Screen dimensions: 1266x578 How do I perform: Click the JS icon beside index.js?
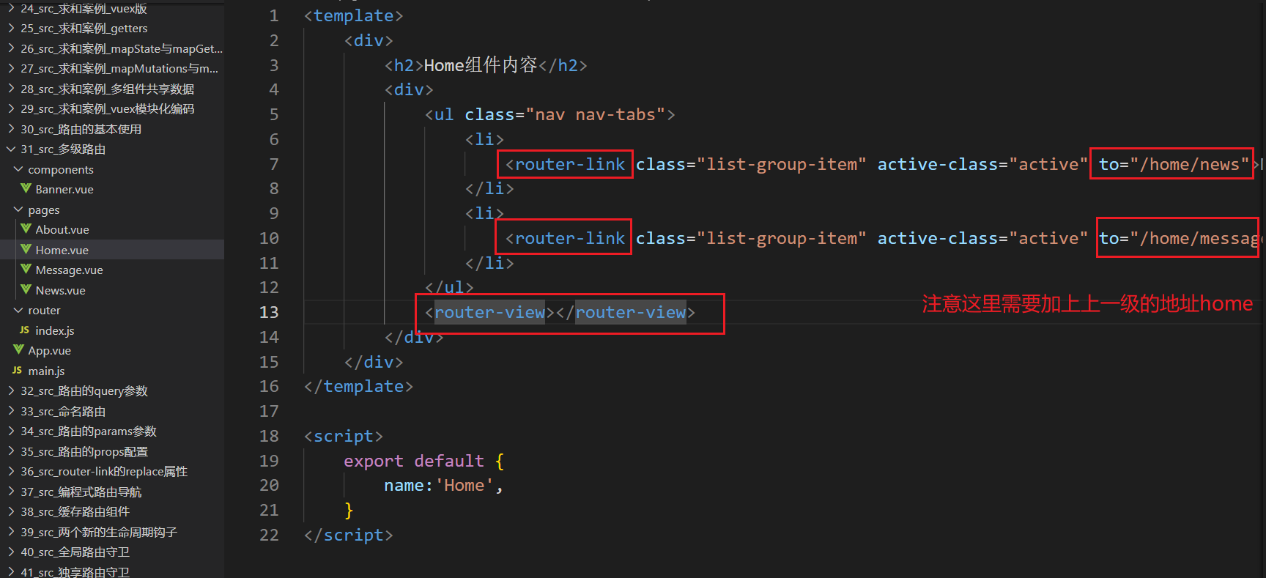pos(24,330)
